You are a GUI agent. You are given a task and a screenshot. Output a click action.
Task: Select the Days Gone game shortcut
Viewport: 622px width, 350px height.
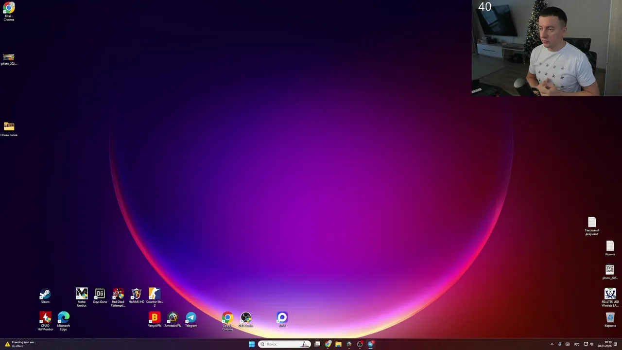point(100,296)
